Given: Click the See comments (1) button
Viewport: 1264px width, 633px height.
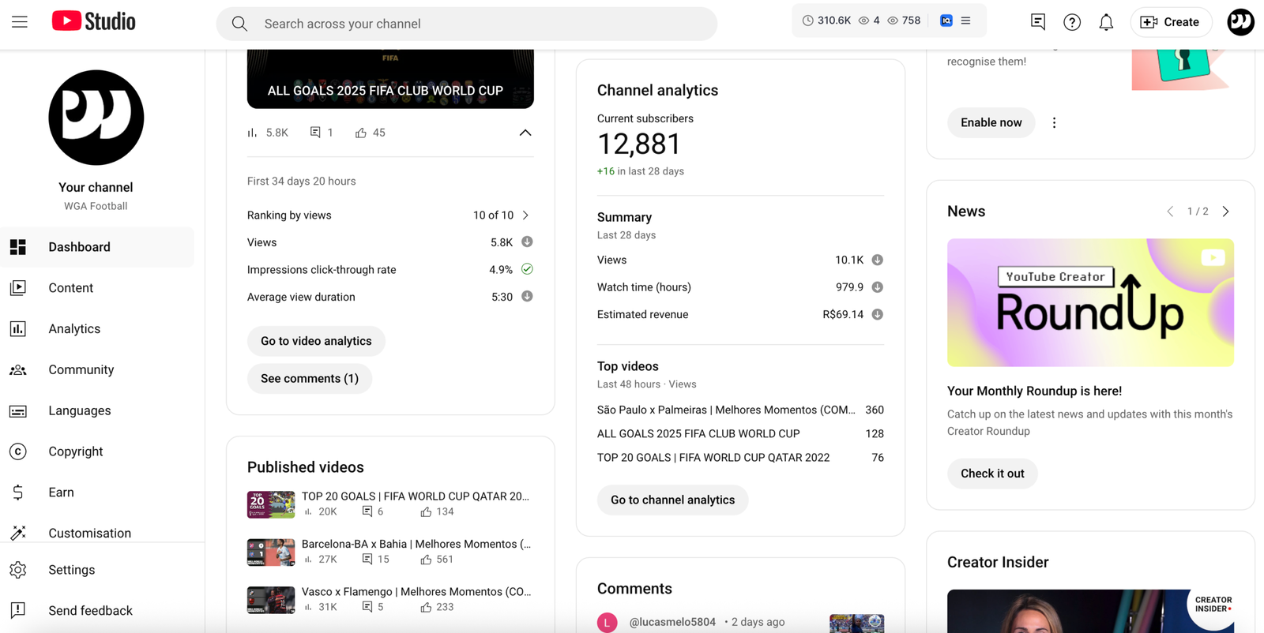Looking at the screenshot, I should click(310, 379).
